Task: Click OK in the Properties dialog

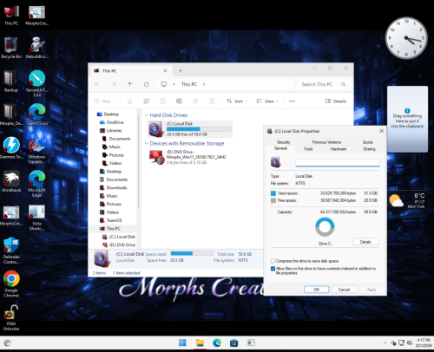Action: coord(317,290)
